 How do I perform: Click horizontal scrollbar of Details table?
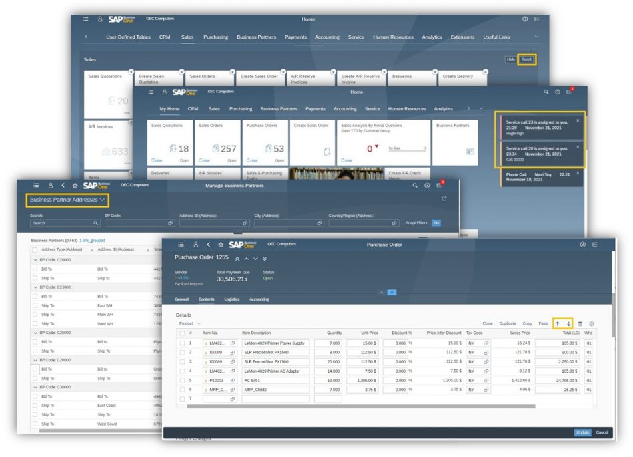pos(361,406)
